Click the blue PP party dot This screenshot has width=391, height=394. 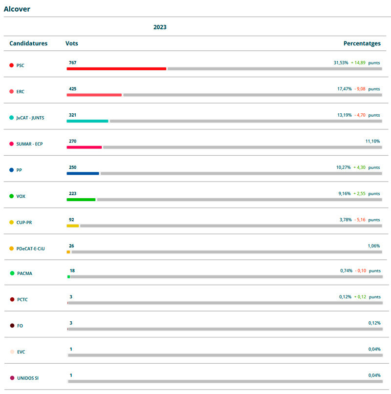pyautogui.click(x=12, y=170)
